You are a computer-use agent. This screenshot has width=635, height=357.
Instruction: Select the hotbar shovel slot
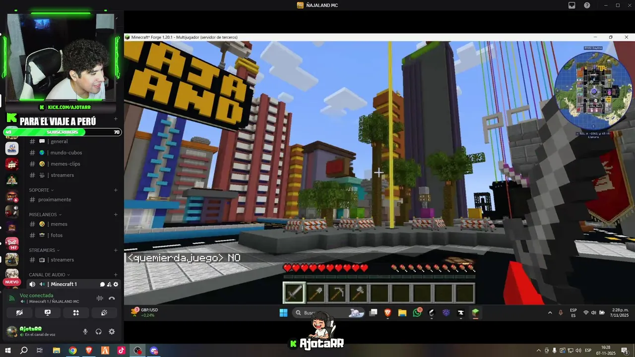click(x=316, y=293)
